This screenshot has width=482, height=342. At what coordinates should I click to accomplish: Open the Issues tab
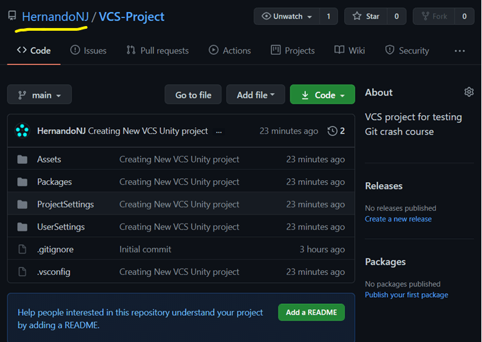coord(88,50)
